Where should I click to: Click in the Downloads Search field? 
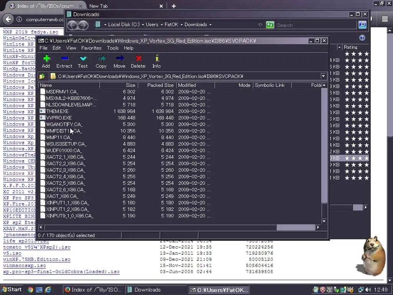tap(316, 25)
